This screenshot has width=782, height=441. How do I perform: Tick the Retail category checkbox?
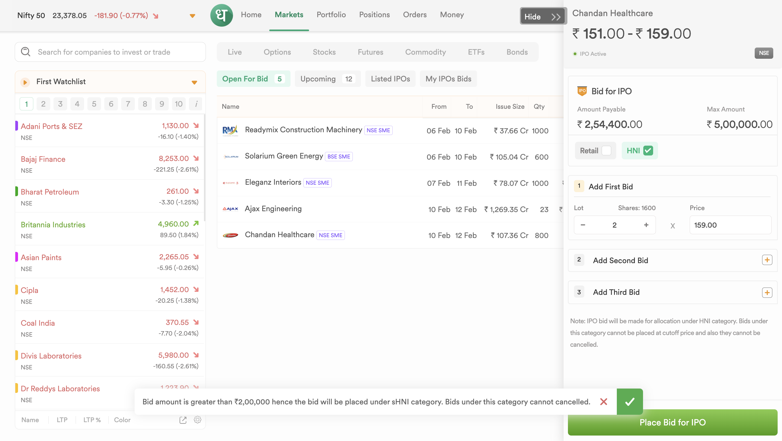[606, 151]
